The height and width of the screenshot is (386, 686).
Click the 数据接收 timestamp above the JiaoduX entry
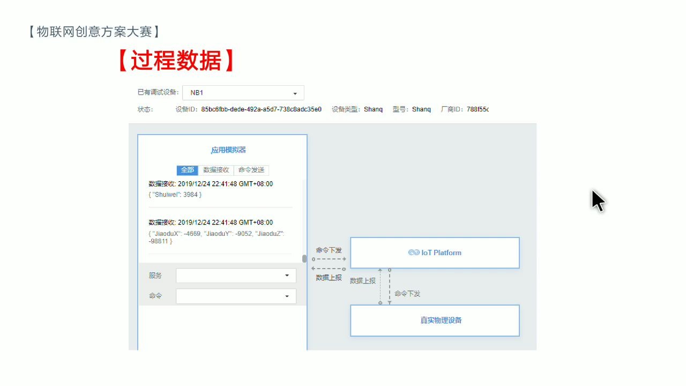211,222
